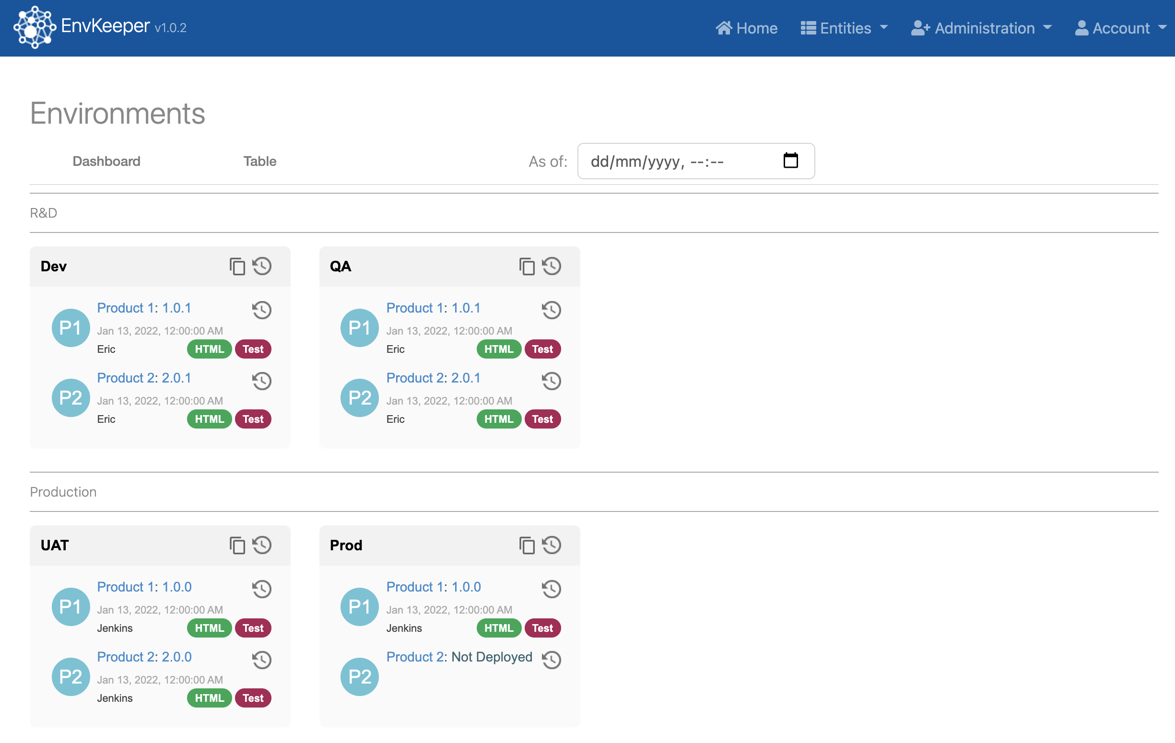Expand the Entities dropdown menu
Viewport: 1175px width, 743px height.
[x=844, y=28]
